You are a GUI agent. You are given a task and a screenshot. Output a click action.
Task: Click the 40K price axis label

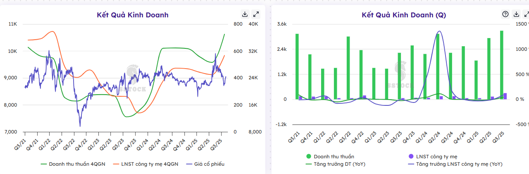click(x=253, y=24)
